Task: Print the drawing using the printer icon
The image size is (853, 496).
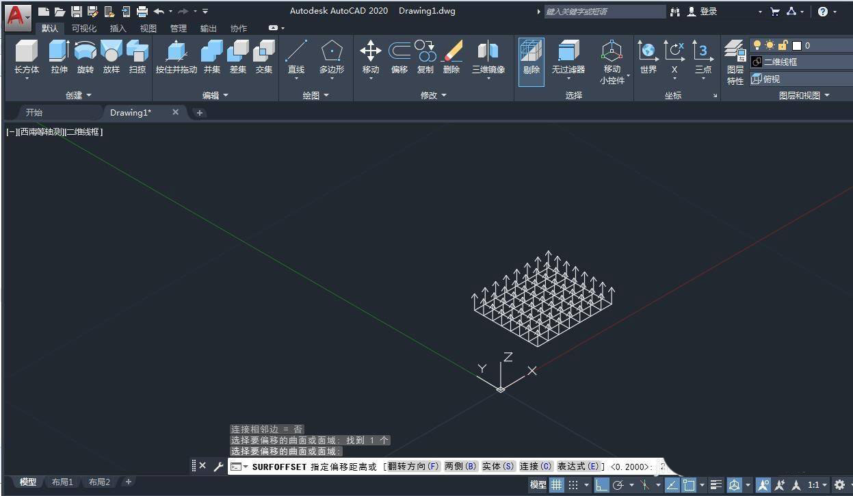Action: pyautogui.click(x=142, y=12)
